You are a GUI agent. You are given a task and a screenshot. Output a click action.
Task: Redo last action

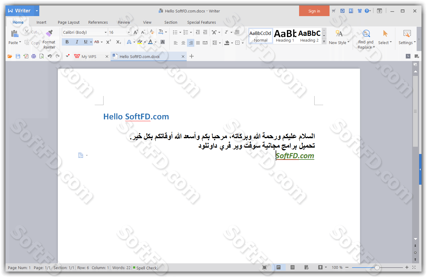[x=58, y=56]
